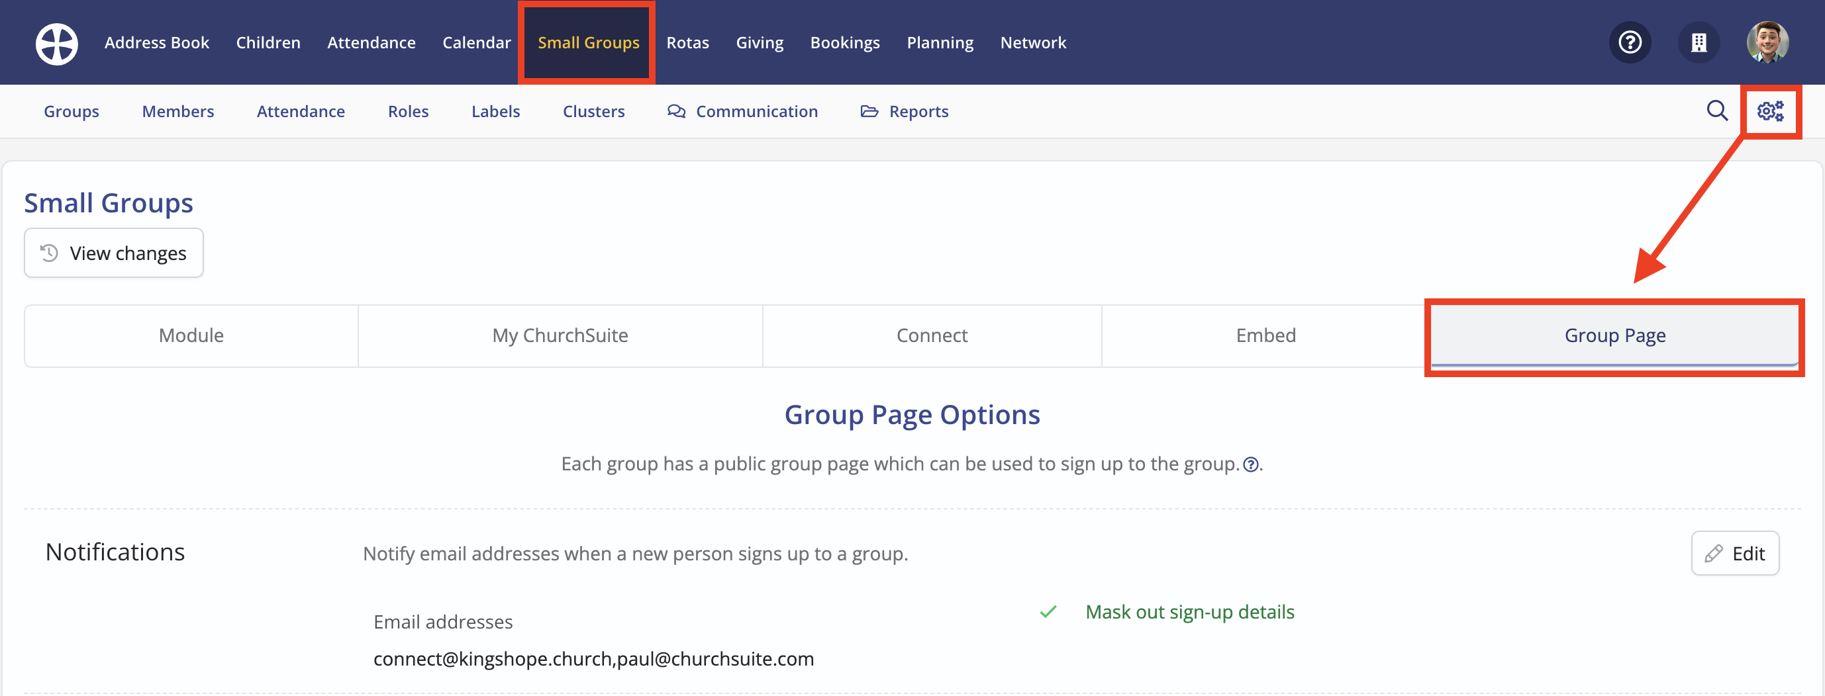The width and height of the screenshot is (1825, 696).
Task: Go to Network module
Action: 1033,42
